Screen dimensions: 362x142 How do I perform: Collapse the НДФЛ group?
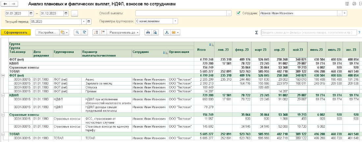pyautogui.click(x=3, y=95)
